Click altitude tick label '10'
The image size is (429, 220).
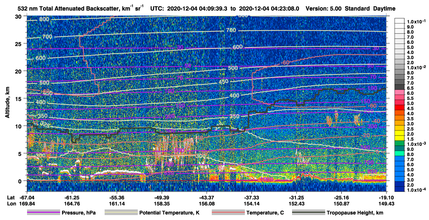click(19, 126)
